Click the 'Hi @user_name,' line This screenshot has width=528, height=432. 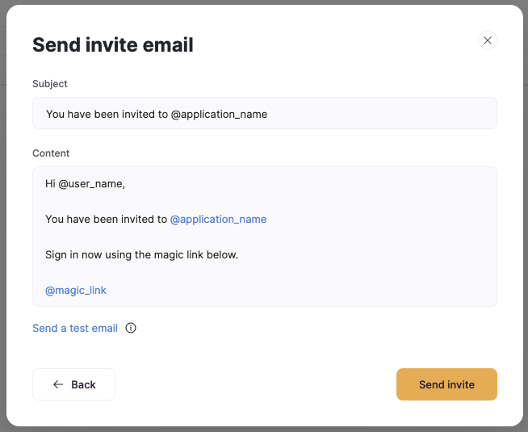pyautogui.click(x=86, y=184)
